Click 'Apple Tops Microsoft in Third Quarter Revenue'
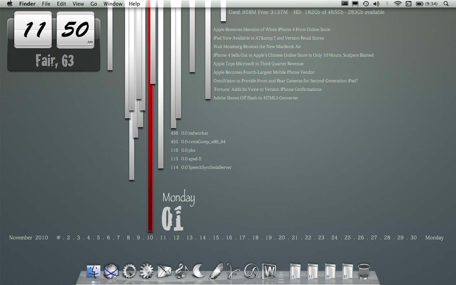456x285 pixels. tap(258, 64)
